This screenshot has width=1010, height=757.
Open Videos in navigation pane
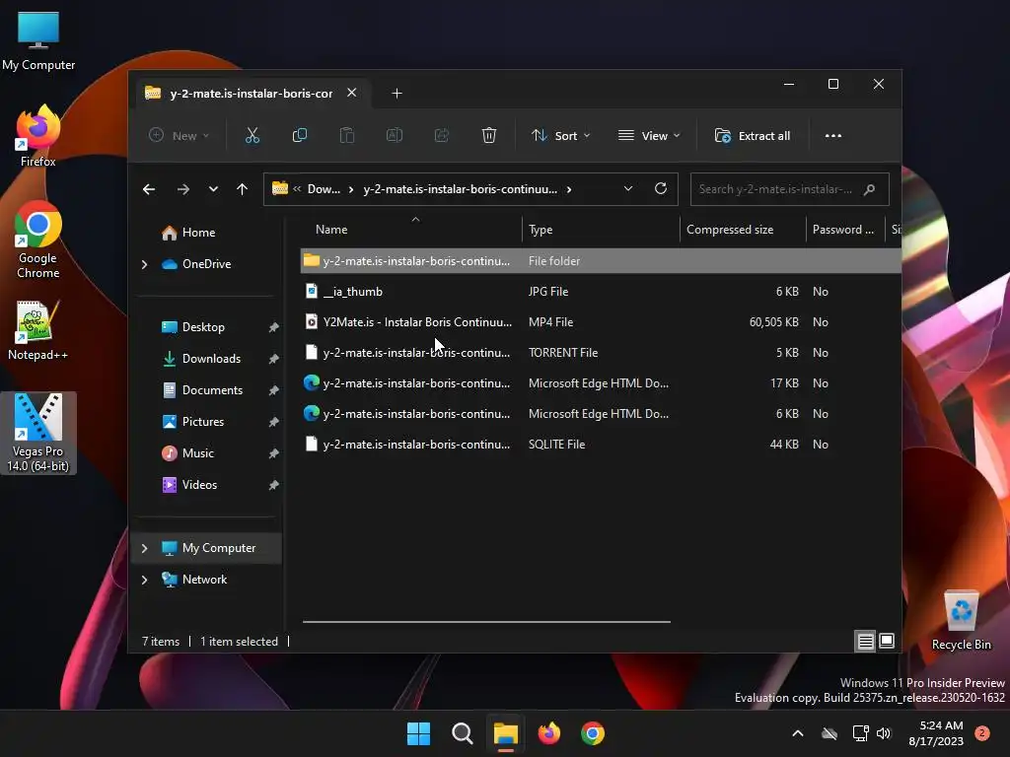coord(199,485)
